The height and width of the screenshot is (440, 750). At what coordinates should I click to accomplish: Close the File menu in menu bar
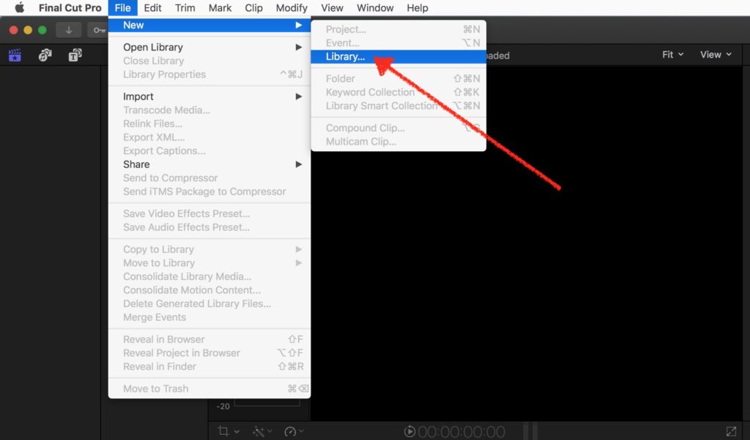[122, 7]
